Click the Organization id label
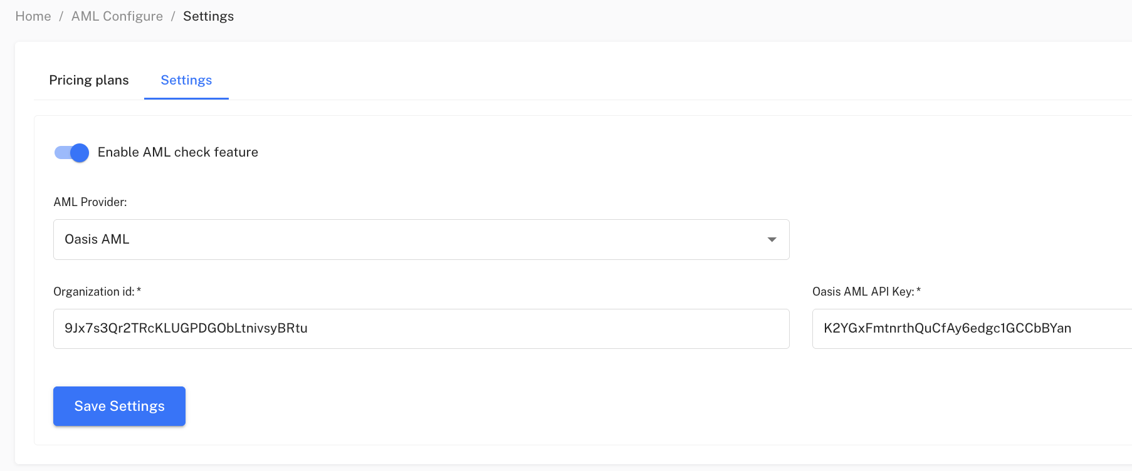The image size is (1132, 471). [94, 292]
